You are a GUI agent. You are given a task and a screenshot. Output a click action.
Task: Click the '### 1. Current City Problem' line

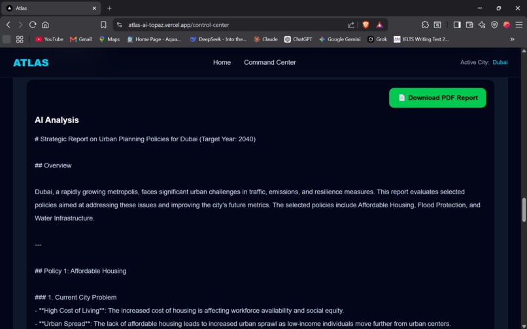pyautogui.click(x=76, y=298)
